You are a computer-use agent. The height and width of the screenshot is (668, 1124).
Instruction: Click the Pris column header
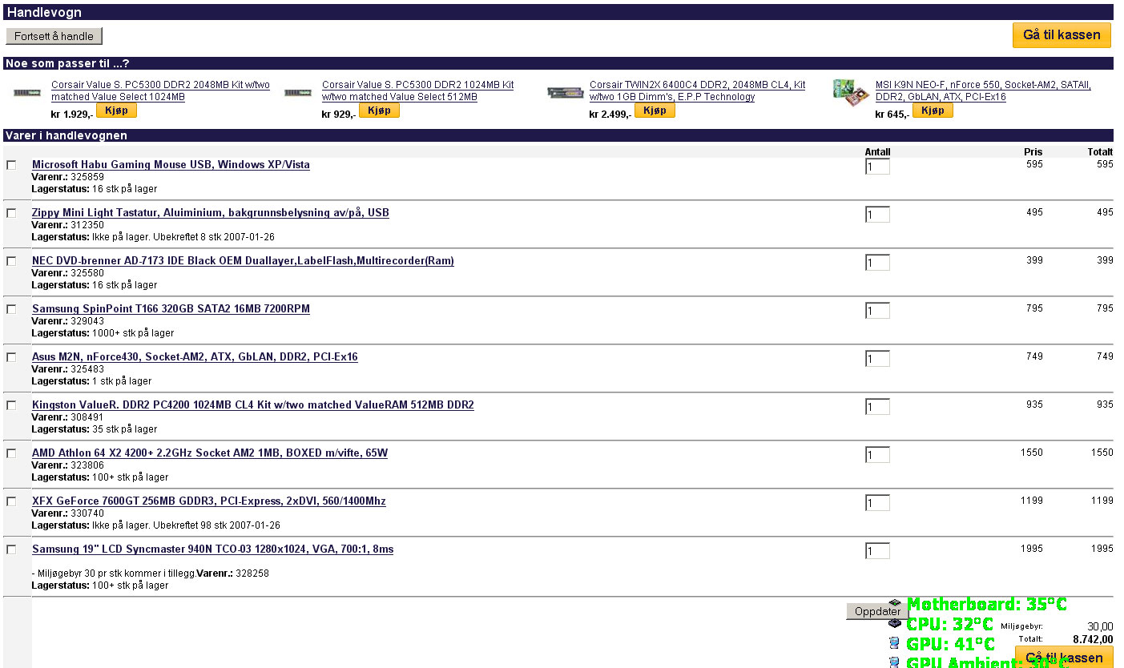click(x=1033, y=152)
